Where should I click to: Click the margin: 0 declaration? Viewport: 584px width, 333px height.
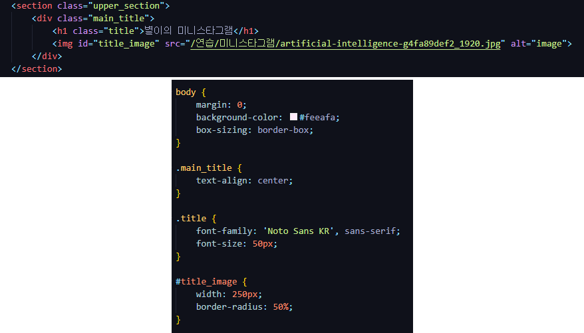(221, 104)
